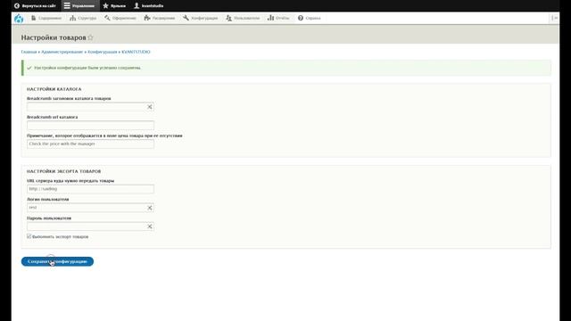This screenshot has height=321, width=571.
Task: Focus the Breadcrumb catalog title input
Action: point(90,107)
